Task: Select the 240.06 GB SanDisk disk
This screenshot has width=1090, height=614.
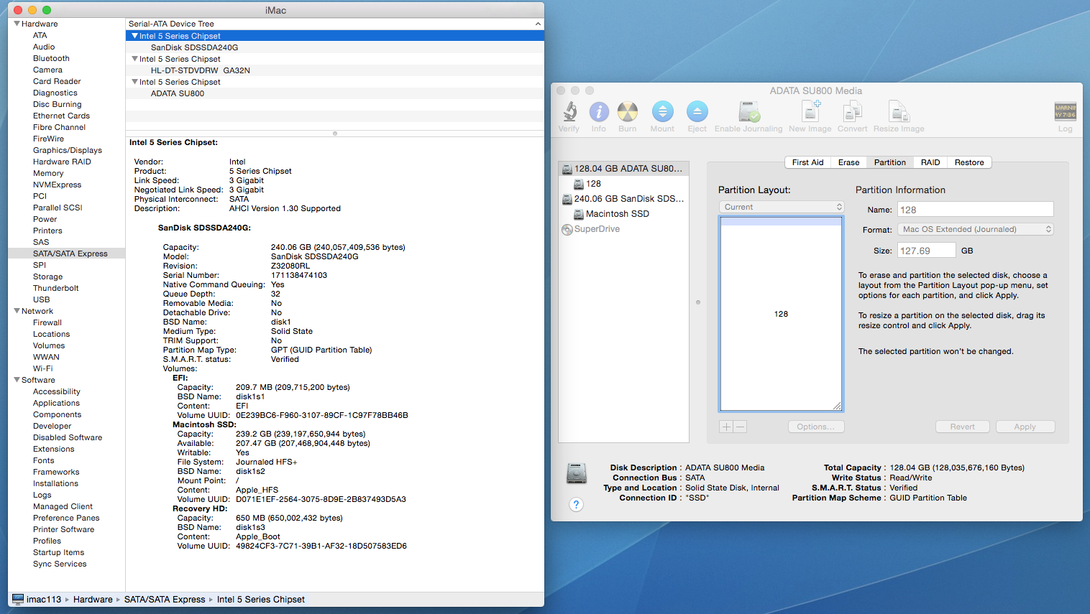Action: coord(623,199)
